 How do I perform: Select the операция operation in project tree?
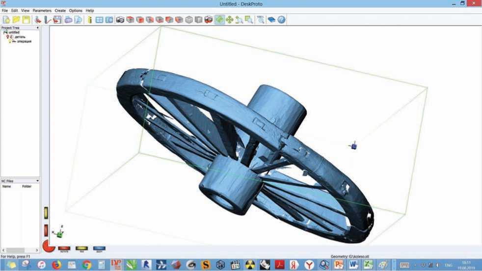pyautogui.click(x=24, y=41)
